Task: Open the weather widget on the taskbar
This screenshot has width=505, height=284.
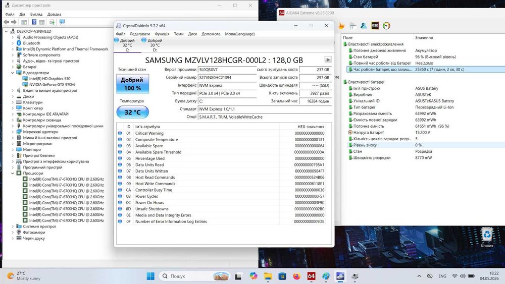Action: (x=24, y=276)
